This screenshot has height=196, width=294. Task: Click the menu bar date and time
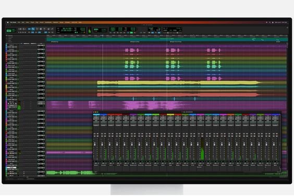pyautogui.click(x=281, y=22)
